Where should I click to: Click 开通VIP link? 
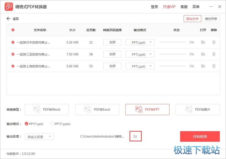click(x=169, y=7)
